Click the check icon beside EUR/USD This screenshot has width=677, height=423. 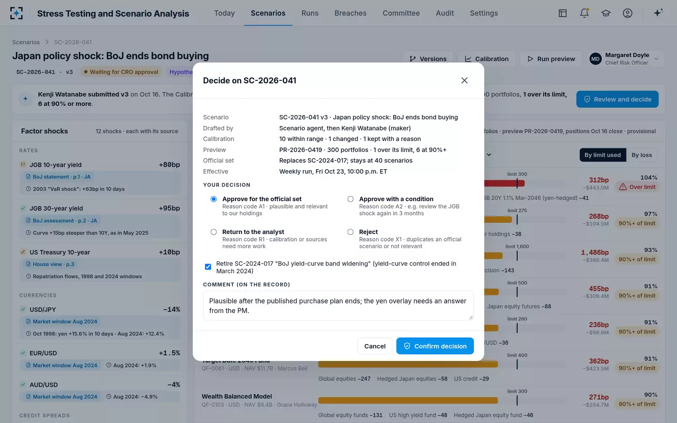(23, 353)
